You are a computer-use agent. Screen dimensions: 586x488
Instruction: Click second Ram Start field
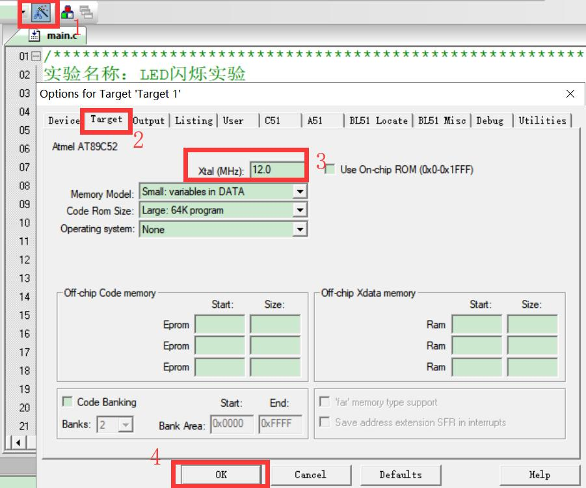pyautogui.click(x=477, y=346)
